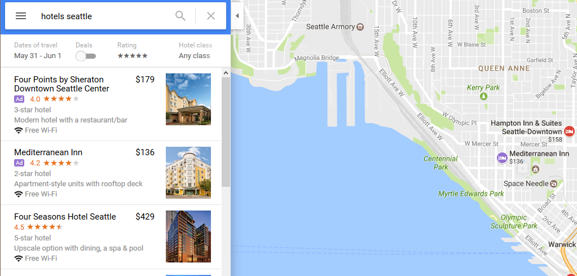
Task: Click the purple Mediterranean Inn map pin
Action: click(x=501, y=158)
